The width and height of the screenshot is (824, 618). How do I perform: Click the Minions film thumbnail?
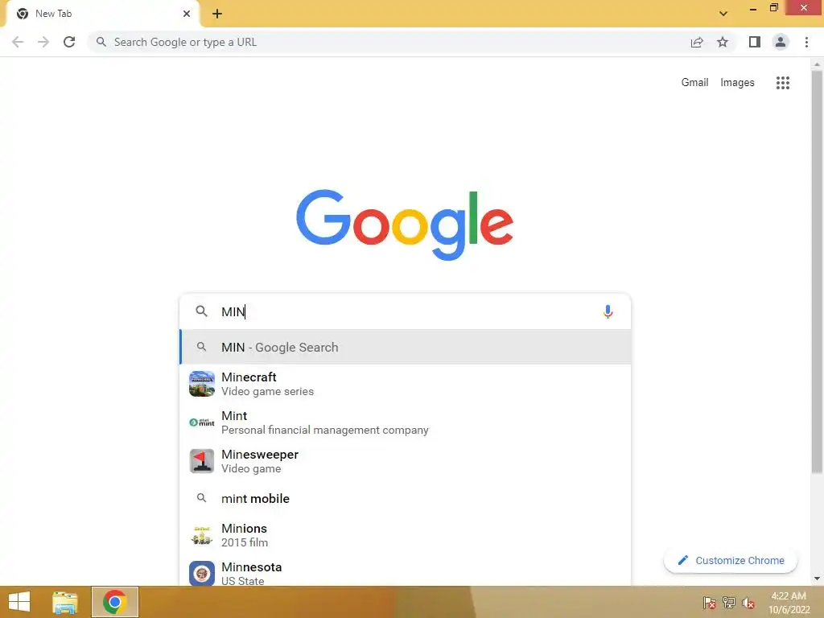tap(202, 535)
